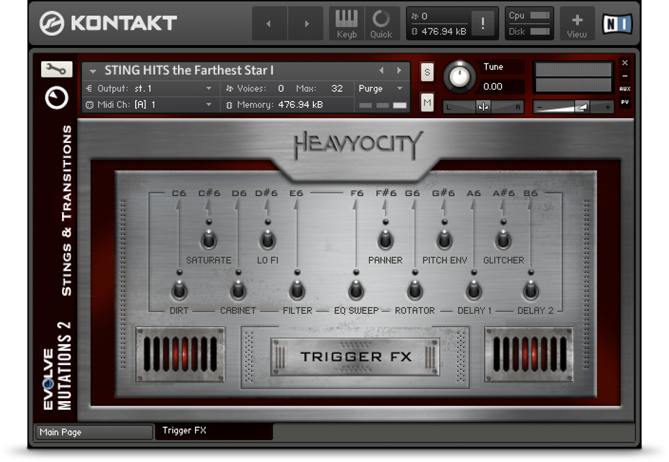
Task: Click the next instrument arrow in header
Action: click(x=399, y=71)
